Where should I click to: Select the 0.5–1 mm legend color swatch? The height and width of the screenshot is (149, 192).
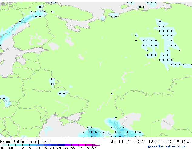coord(12,145)
